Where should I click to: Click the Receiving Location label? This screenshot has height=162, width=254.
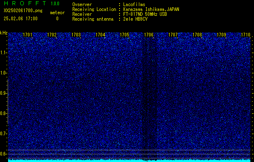tap(94, 9)
